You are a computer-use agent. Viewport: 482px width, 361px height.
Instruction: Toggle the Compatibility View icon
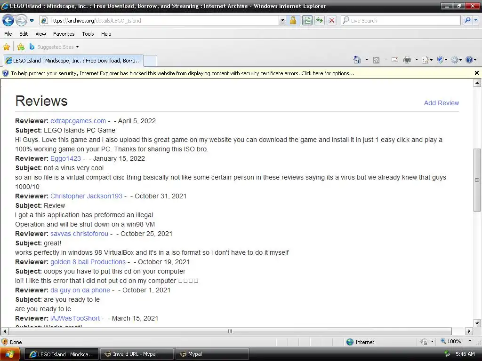pyautogui.click(x=307, y=21)
